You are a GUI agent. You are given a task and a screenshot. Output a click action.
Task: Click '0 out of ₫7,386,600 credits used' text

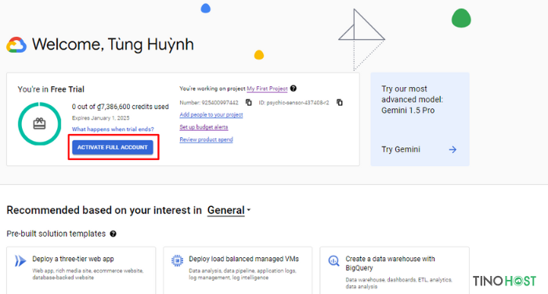click(x=121, y=107)
